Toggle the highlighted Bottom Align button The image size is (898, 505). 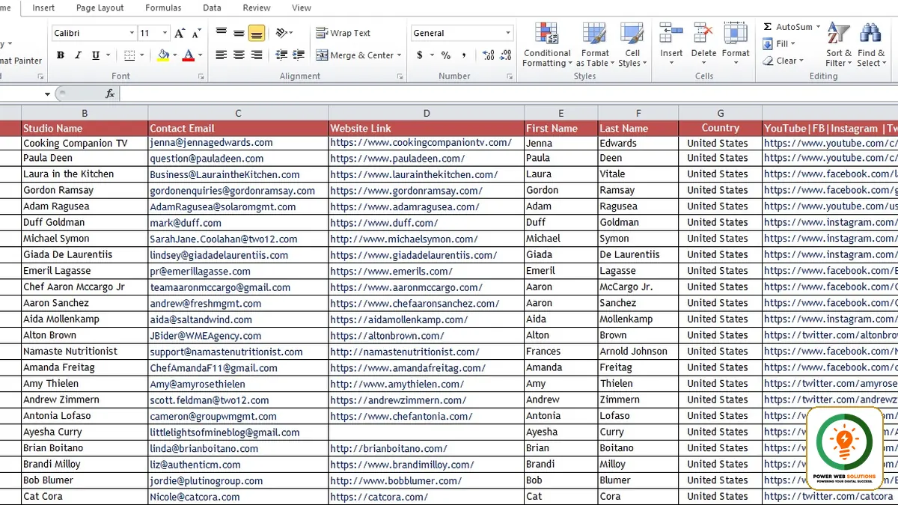pos(257,33)
